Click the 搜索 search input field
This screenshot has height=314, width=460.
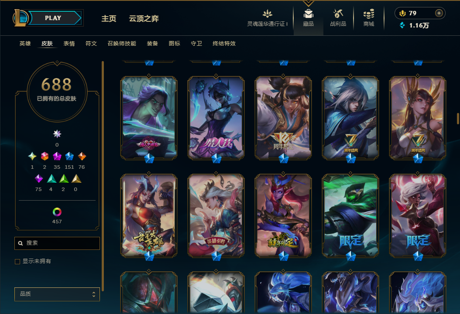pyautogui.click(x=57, y=243)
